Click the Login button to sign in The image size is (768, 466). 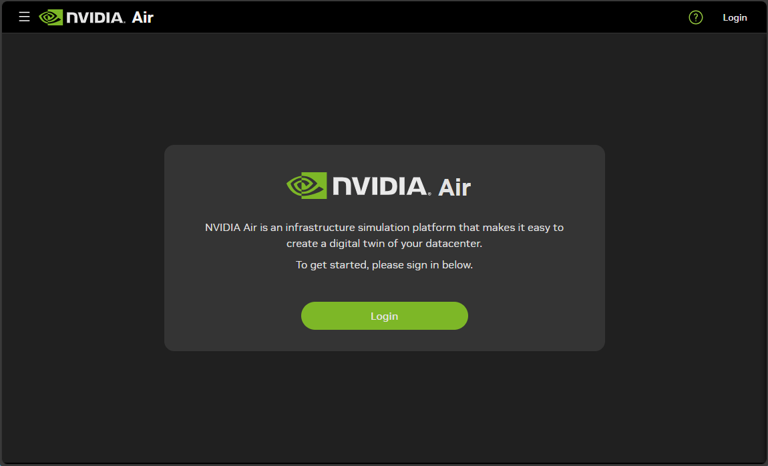click(384, 315)
